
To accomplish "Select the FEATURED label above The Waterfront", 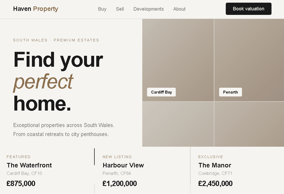I will (x=19, y=157).
